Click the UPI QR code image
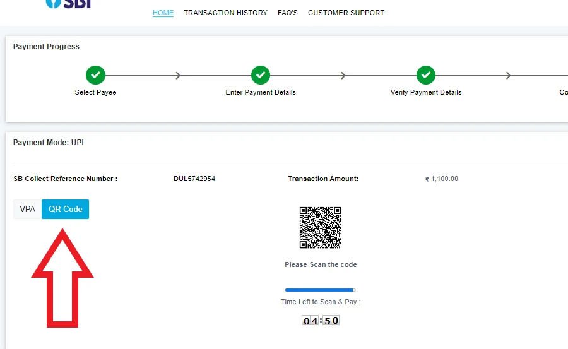 click(320, 228)
